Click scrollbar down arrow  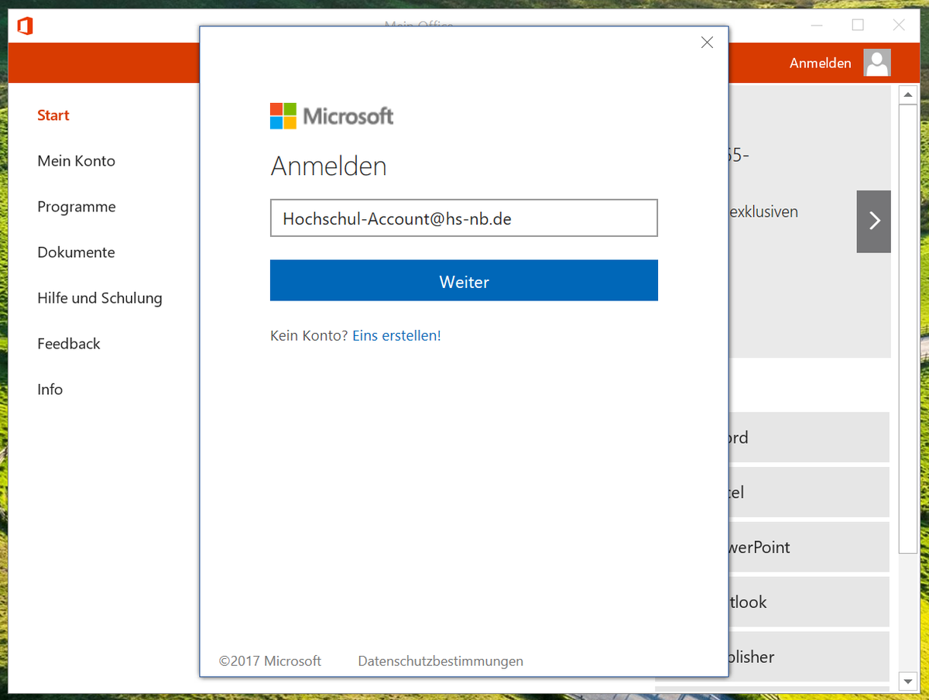[908, 681]
